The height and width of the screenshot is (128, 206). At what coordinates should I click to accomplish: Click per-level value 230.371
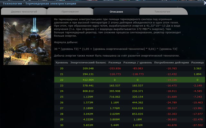137,91
